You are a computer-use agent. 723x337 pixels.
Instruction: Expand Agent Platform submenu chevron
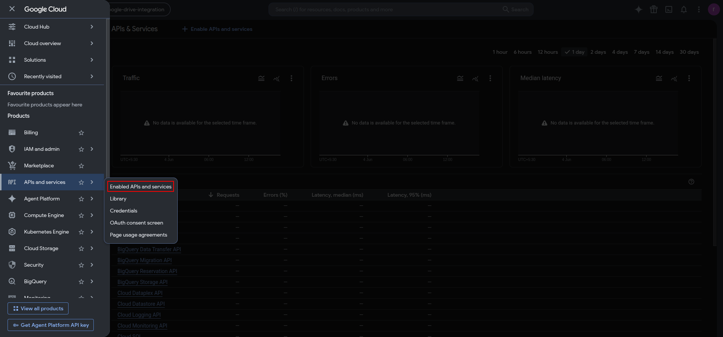click(92, 199)
